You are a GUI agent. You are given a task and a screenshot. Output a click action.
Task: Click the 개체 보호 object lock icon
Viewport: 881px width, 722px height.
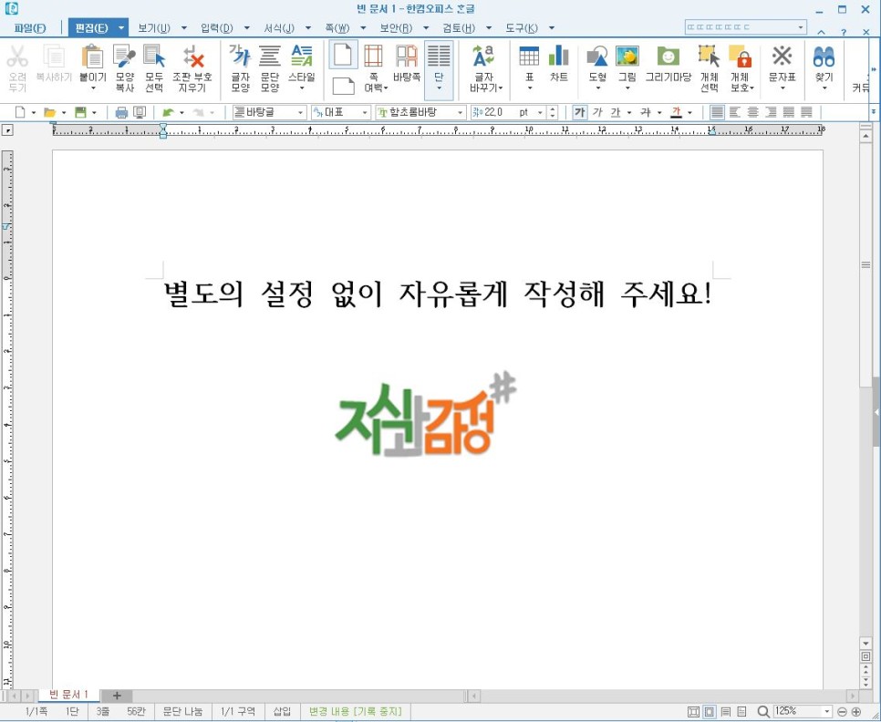coord(740,57)
